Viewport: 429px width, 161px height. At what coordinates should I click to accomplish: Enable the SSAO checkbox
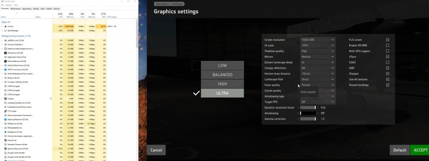pos(388,62)
